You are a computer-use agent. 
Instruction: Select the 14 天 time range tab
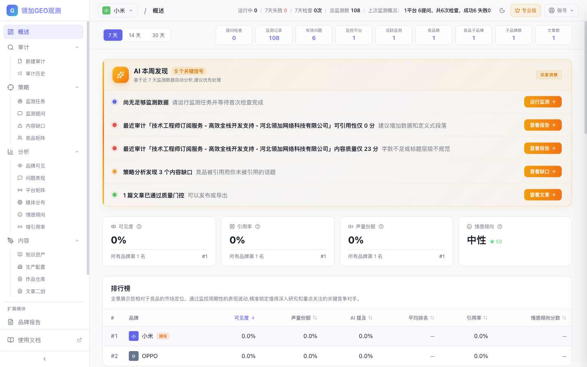coord(135,35)
